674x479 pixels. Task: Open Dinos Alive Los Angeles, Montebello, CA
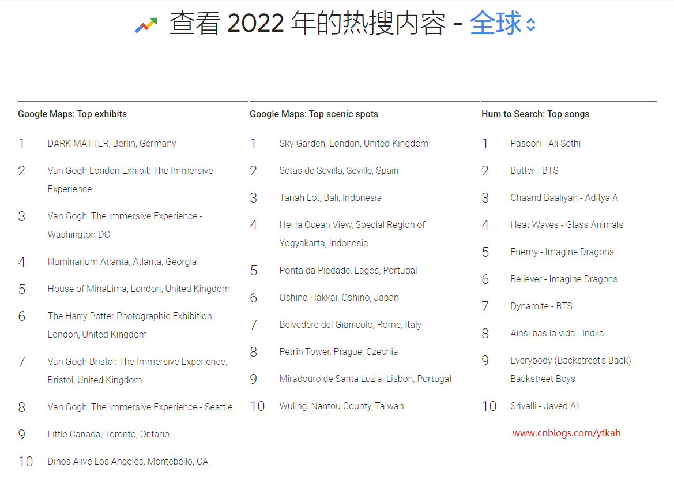click(x=127, y=461)
